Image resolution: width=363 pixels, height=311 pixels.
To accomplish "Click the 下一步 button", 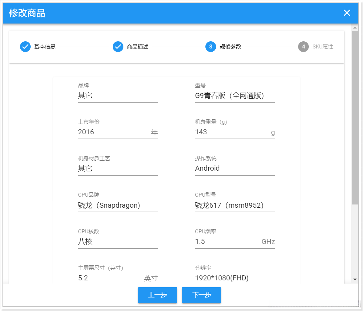I will 201,295.
